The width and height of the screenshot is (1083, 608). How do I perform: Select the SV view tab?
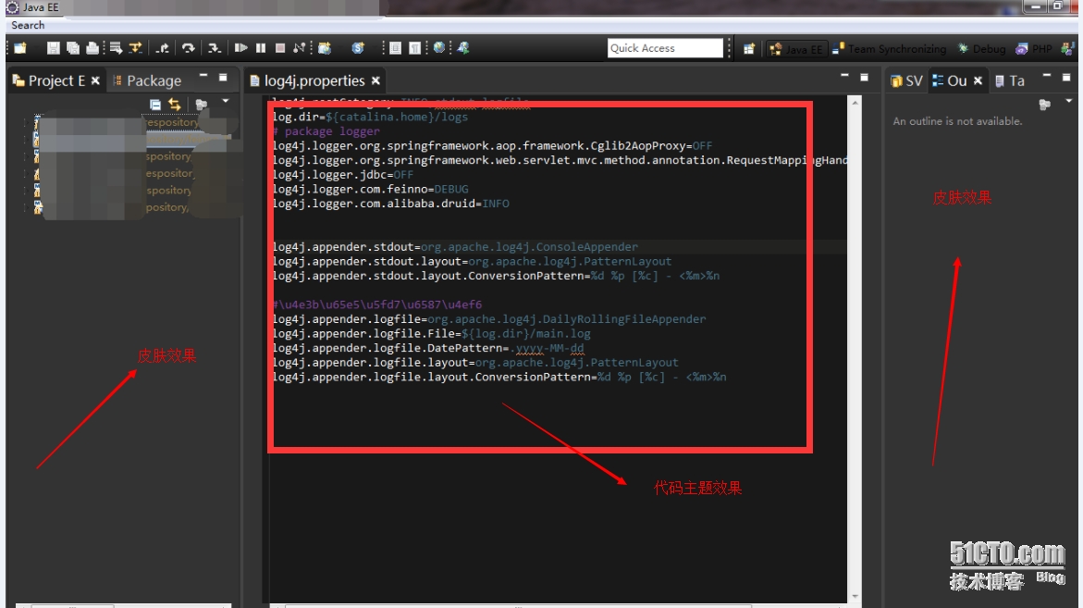point(906,81)
